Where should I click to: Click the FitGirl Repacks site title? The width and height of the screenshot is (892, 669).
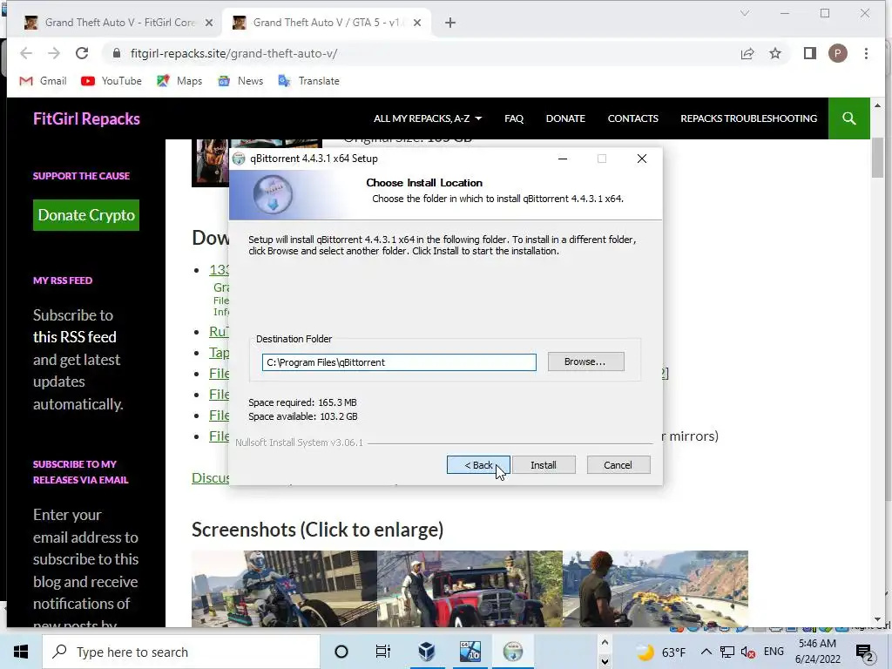(86, 118)
